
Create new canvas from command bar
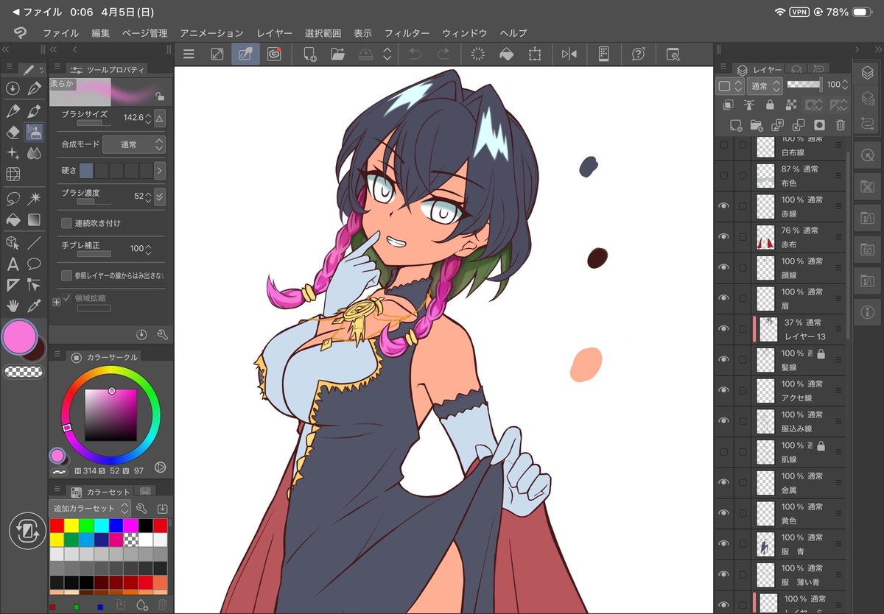[309, 54]
